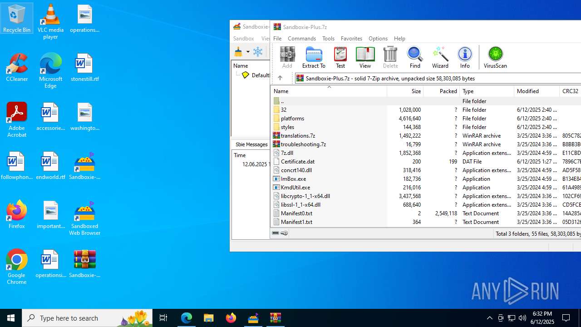581x327 pixels.
Task: Select KmdUtil.exe file
Action: 426,187
